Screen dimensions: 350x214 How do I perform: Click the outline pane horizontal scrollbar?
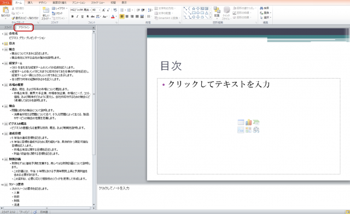tap(47, 208)
